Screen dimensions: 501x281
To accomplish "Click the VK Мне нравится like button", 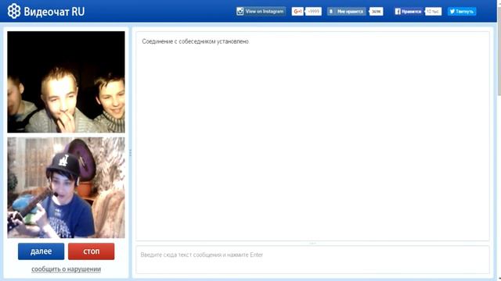I will click(347, 12).
